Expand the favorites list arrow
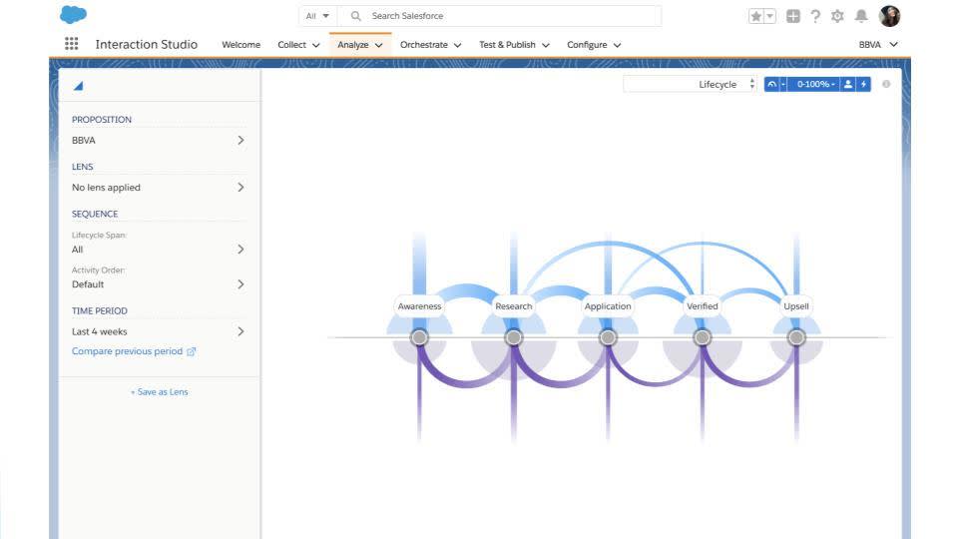This screenshot has height=539, width=958. coord(769,17)
